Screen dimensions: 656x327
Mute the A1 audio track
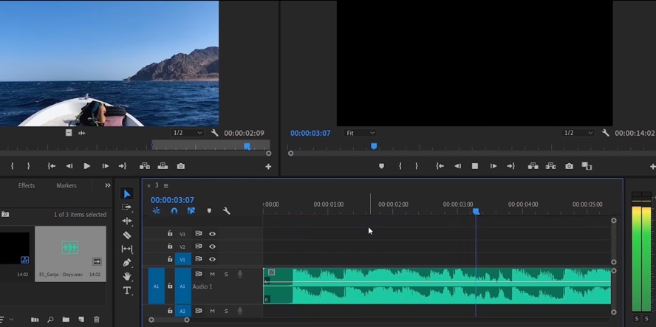point(212,275)
